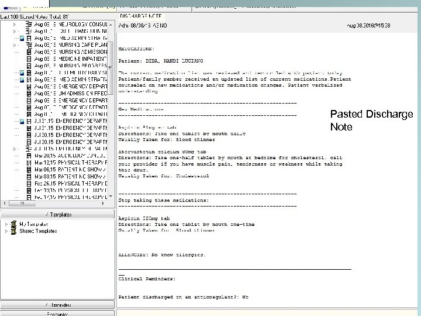This screenshot has height=316, width=421.
Task: Click the 'Clinical Reminders:' heading
Action: 147,279
